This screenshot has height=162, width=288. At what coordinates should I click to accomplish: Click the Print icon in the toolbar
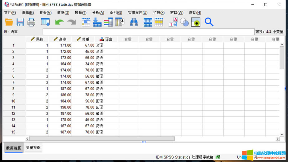click(x=31, y=22)
